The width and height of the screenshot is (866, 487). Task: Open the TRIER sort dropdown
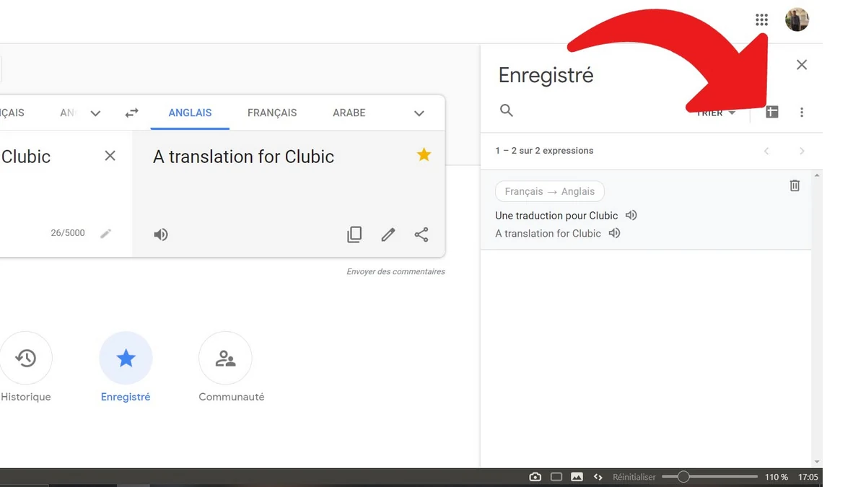click(716, 113)
